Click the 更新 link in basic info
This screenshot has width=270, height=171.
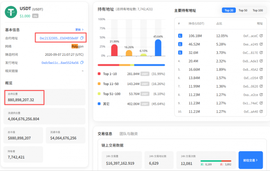79,30
